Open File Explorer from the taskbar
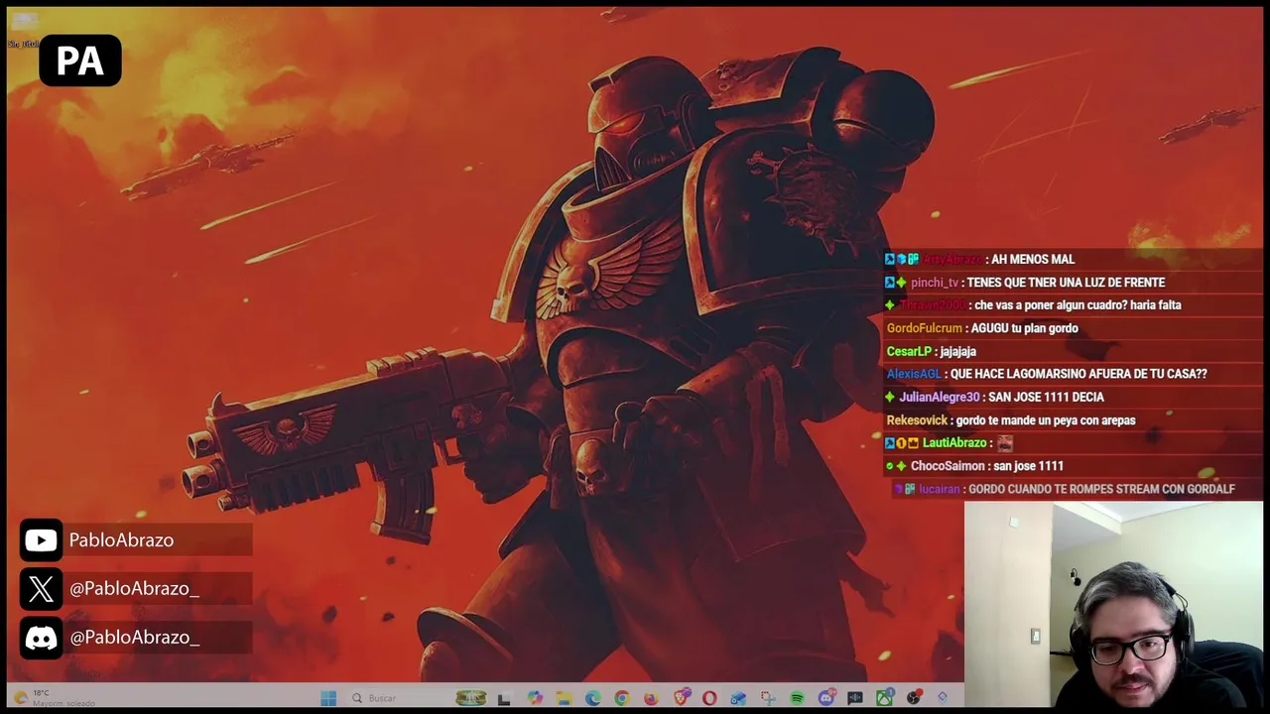Viewport: 1270px width, 714px height. click(564, 698)
